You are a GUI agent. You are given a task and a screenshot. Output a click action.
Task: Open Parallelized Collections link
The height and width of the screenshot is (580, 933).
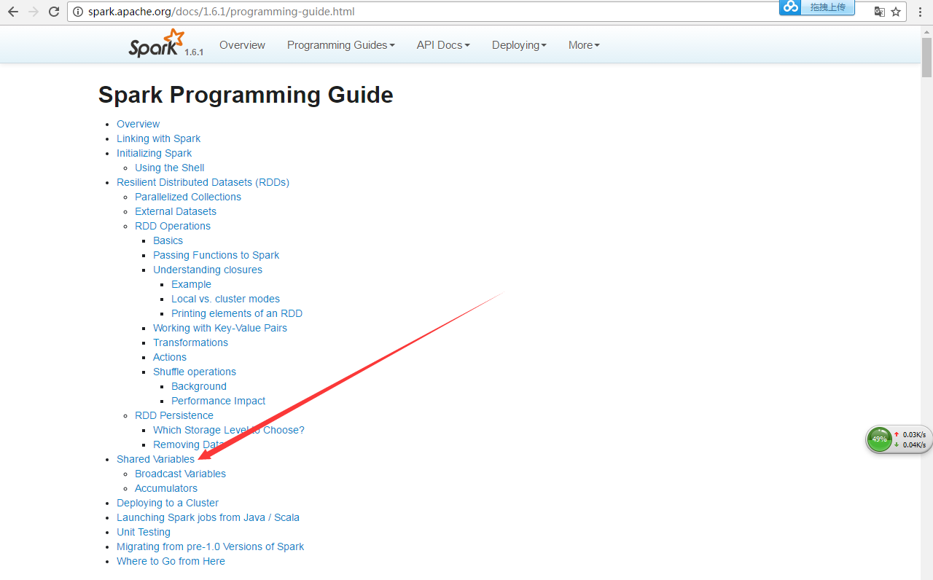(x=188, y=197)
